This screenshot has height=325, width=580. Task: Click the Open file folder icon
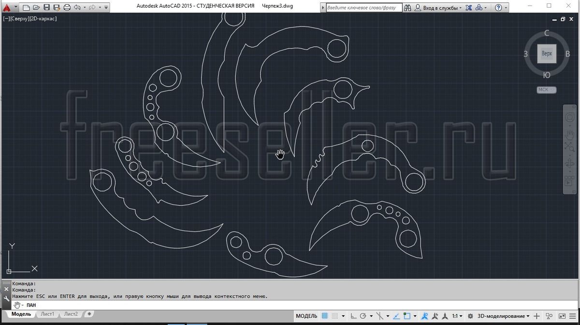(x=36, y=7)
